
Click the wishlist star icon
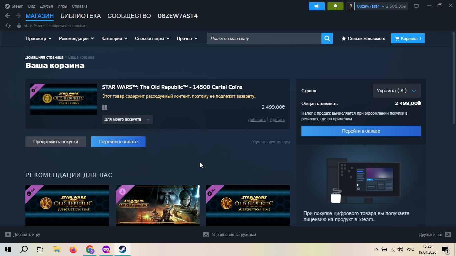point(344,39)
